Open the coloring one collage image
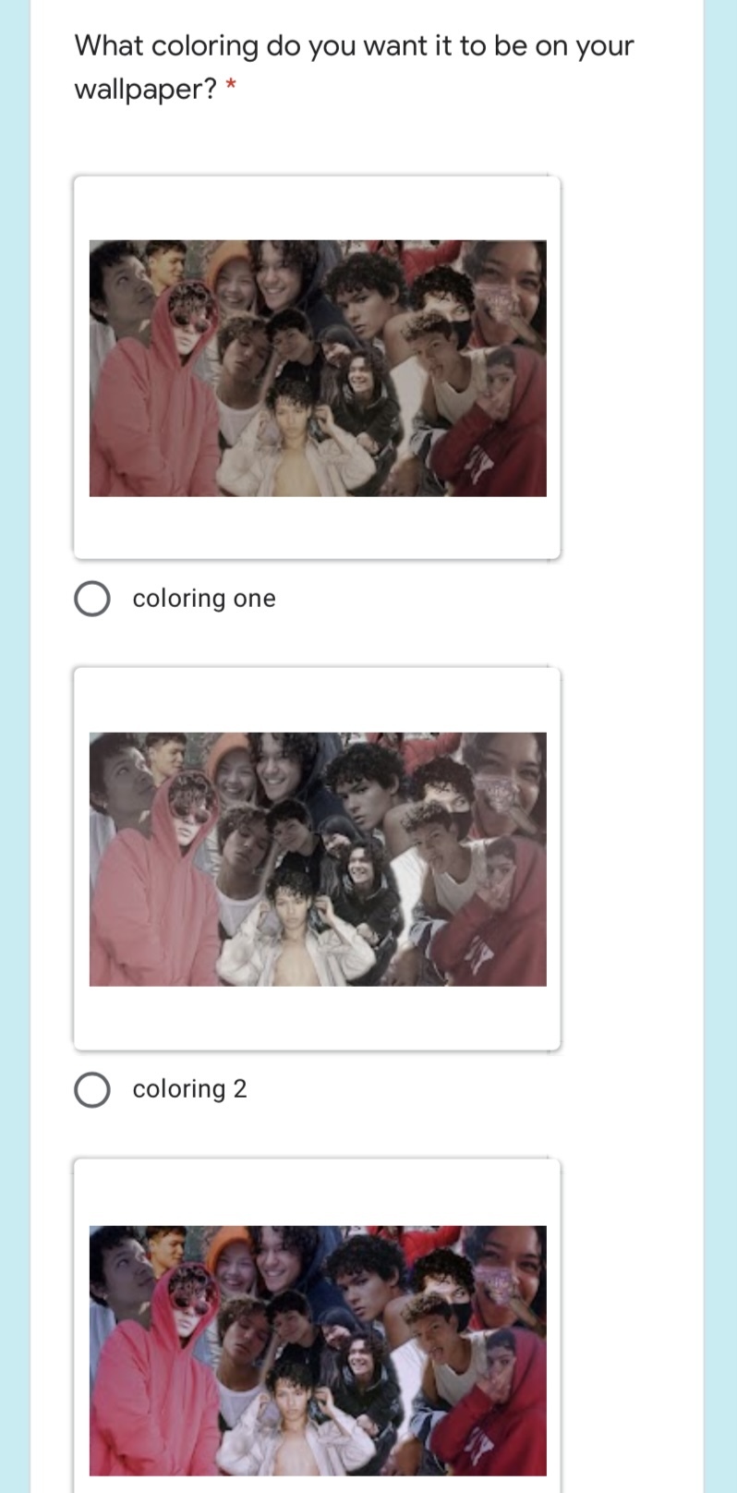The width and height of the screenshot is (737, 1493). pos(318,369)
